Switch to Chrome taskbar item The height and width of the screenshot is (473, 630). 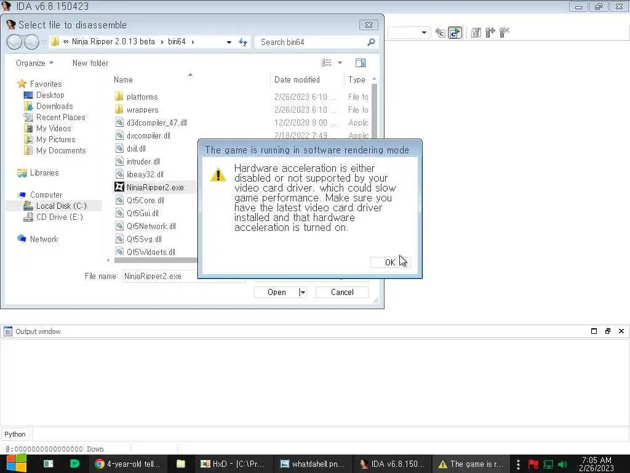point(127,464)
